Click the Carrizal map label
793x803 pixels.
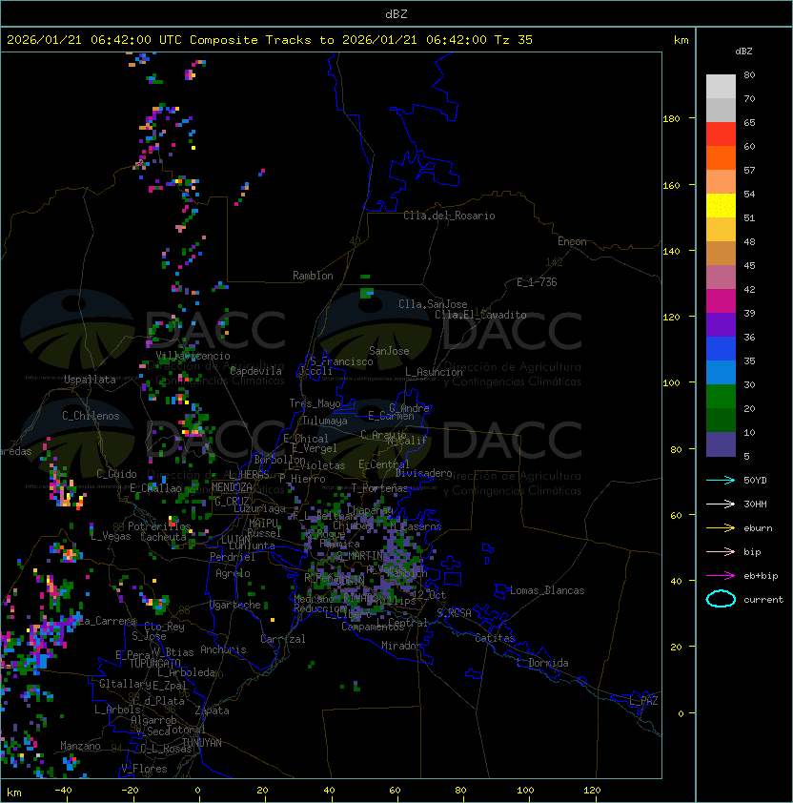pos(283,639)
